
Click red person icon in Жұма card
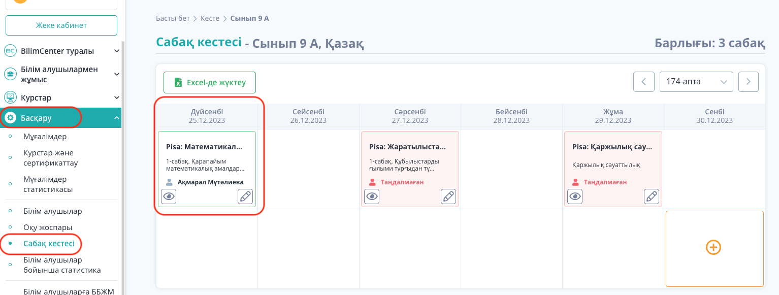[x=576, y=182]
